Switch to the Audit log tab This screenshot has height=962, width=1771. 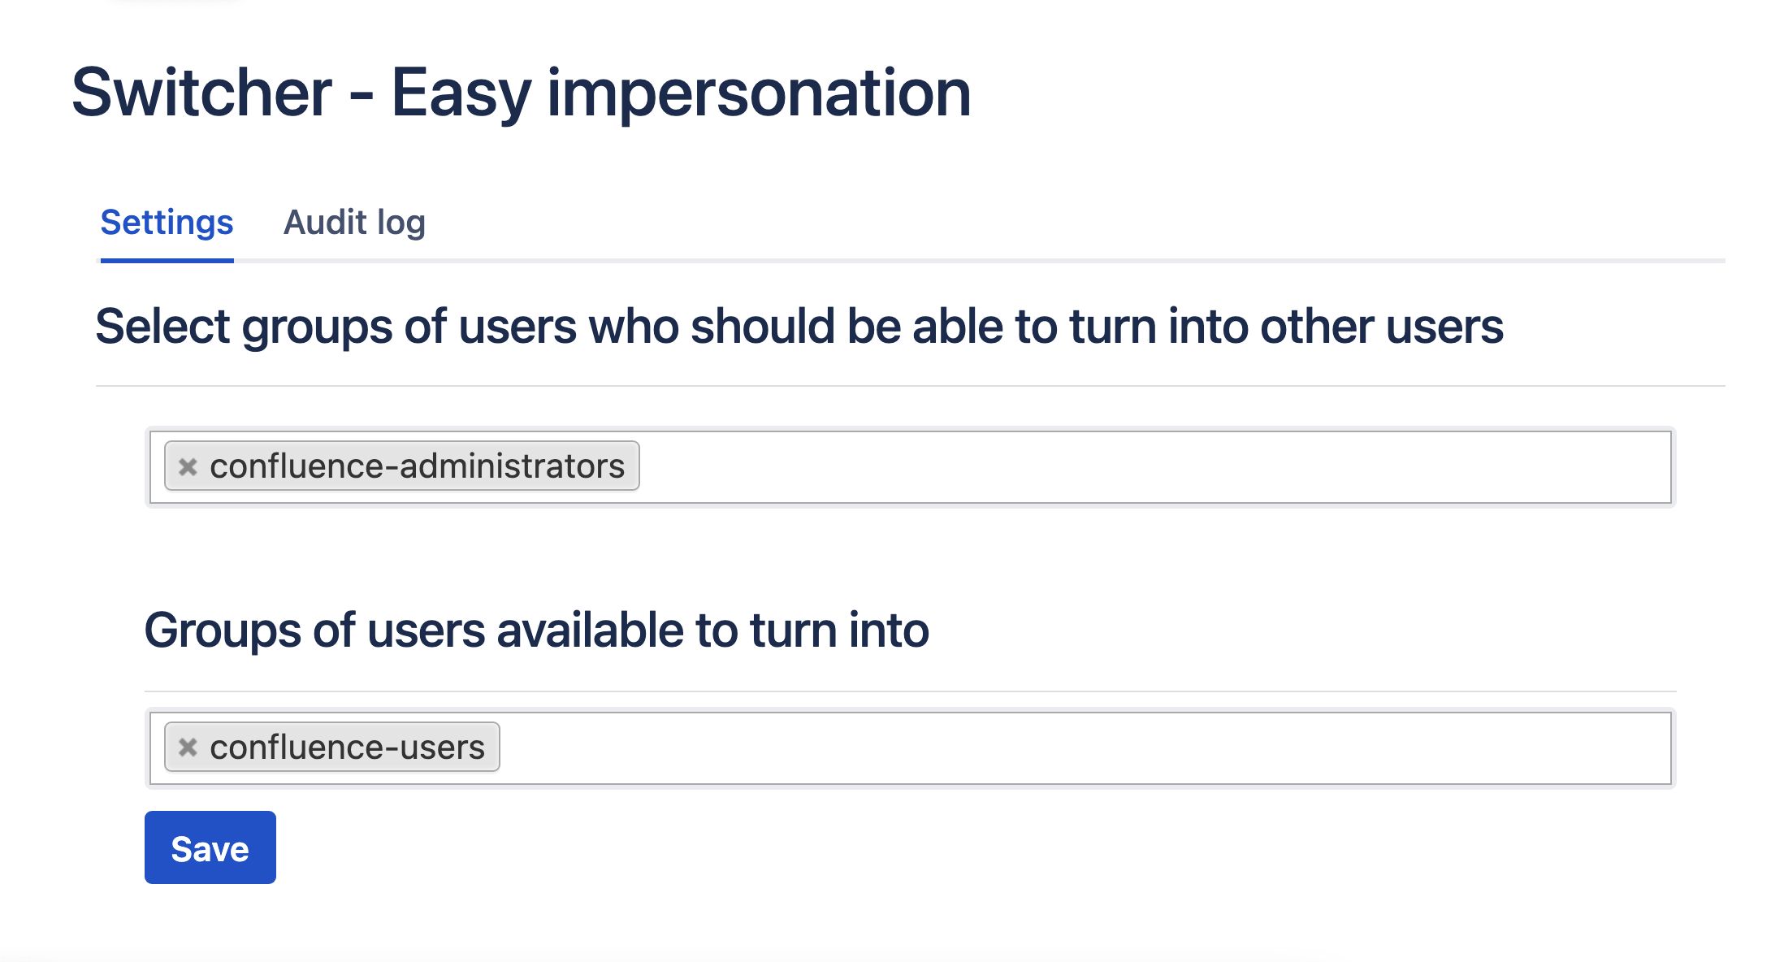coord(354,223)
